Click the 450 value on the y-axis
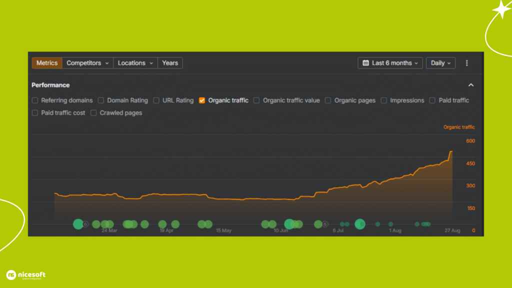 click(x=470, y=163)
